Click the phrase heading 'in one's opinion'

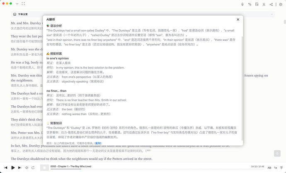[58, 58]
